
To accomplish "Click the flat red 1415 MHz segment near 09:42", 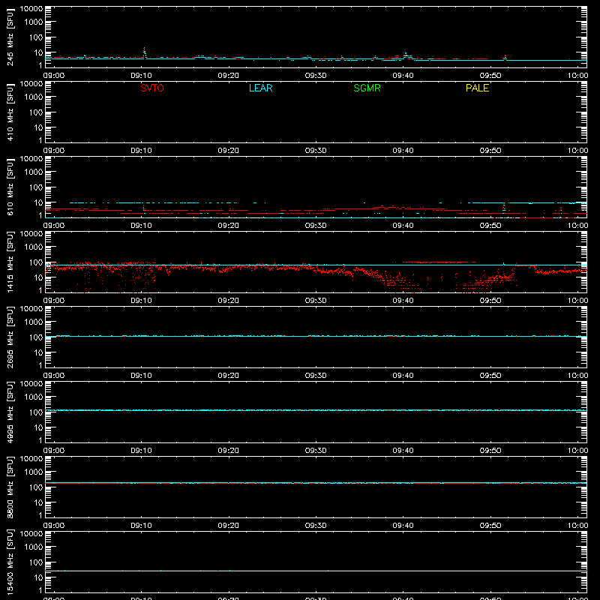I will click(x=439, y=262).
